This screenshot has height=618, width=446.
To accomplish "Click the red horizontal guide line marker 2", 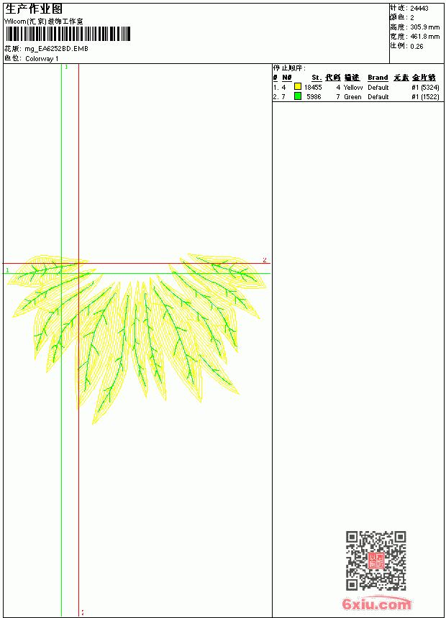I will tap(265, 259).
